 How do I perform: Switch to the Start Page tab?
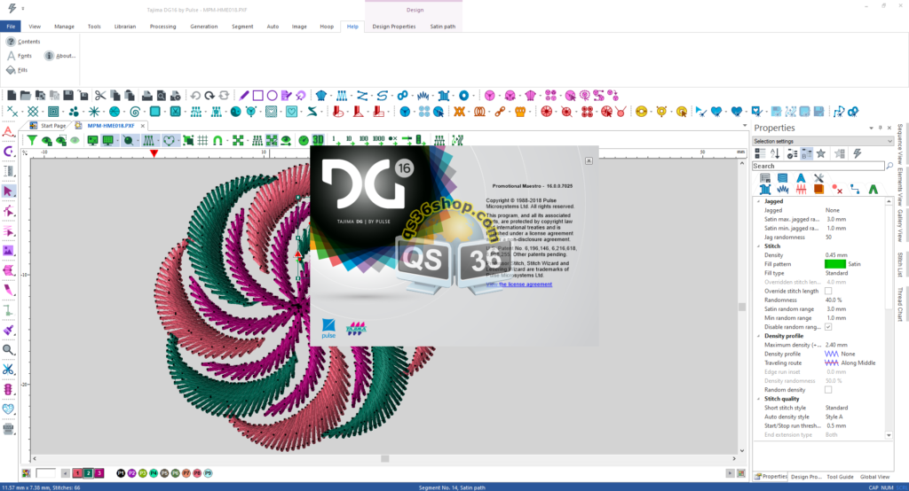pos(52,126)
